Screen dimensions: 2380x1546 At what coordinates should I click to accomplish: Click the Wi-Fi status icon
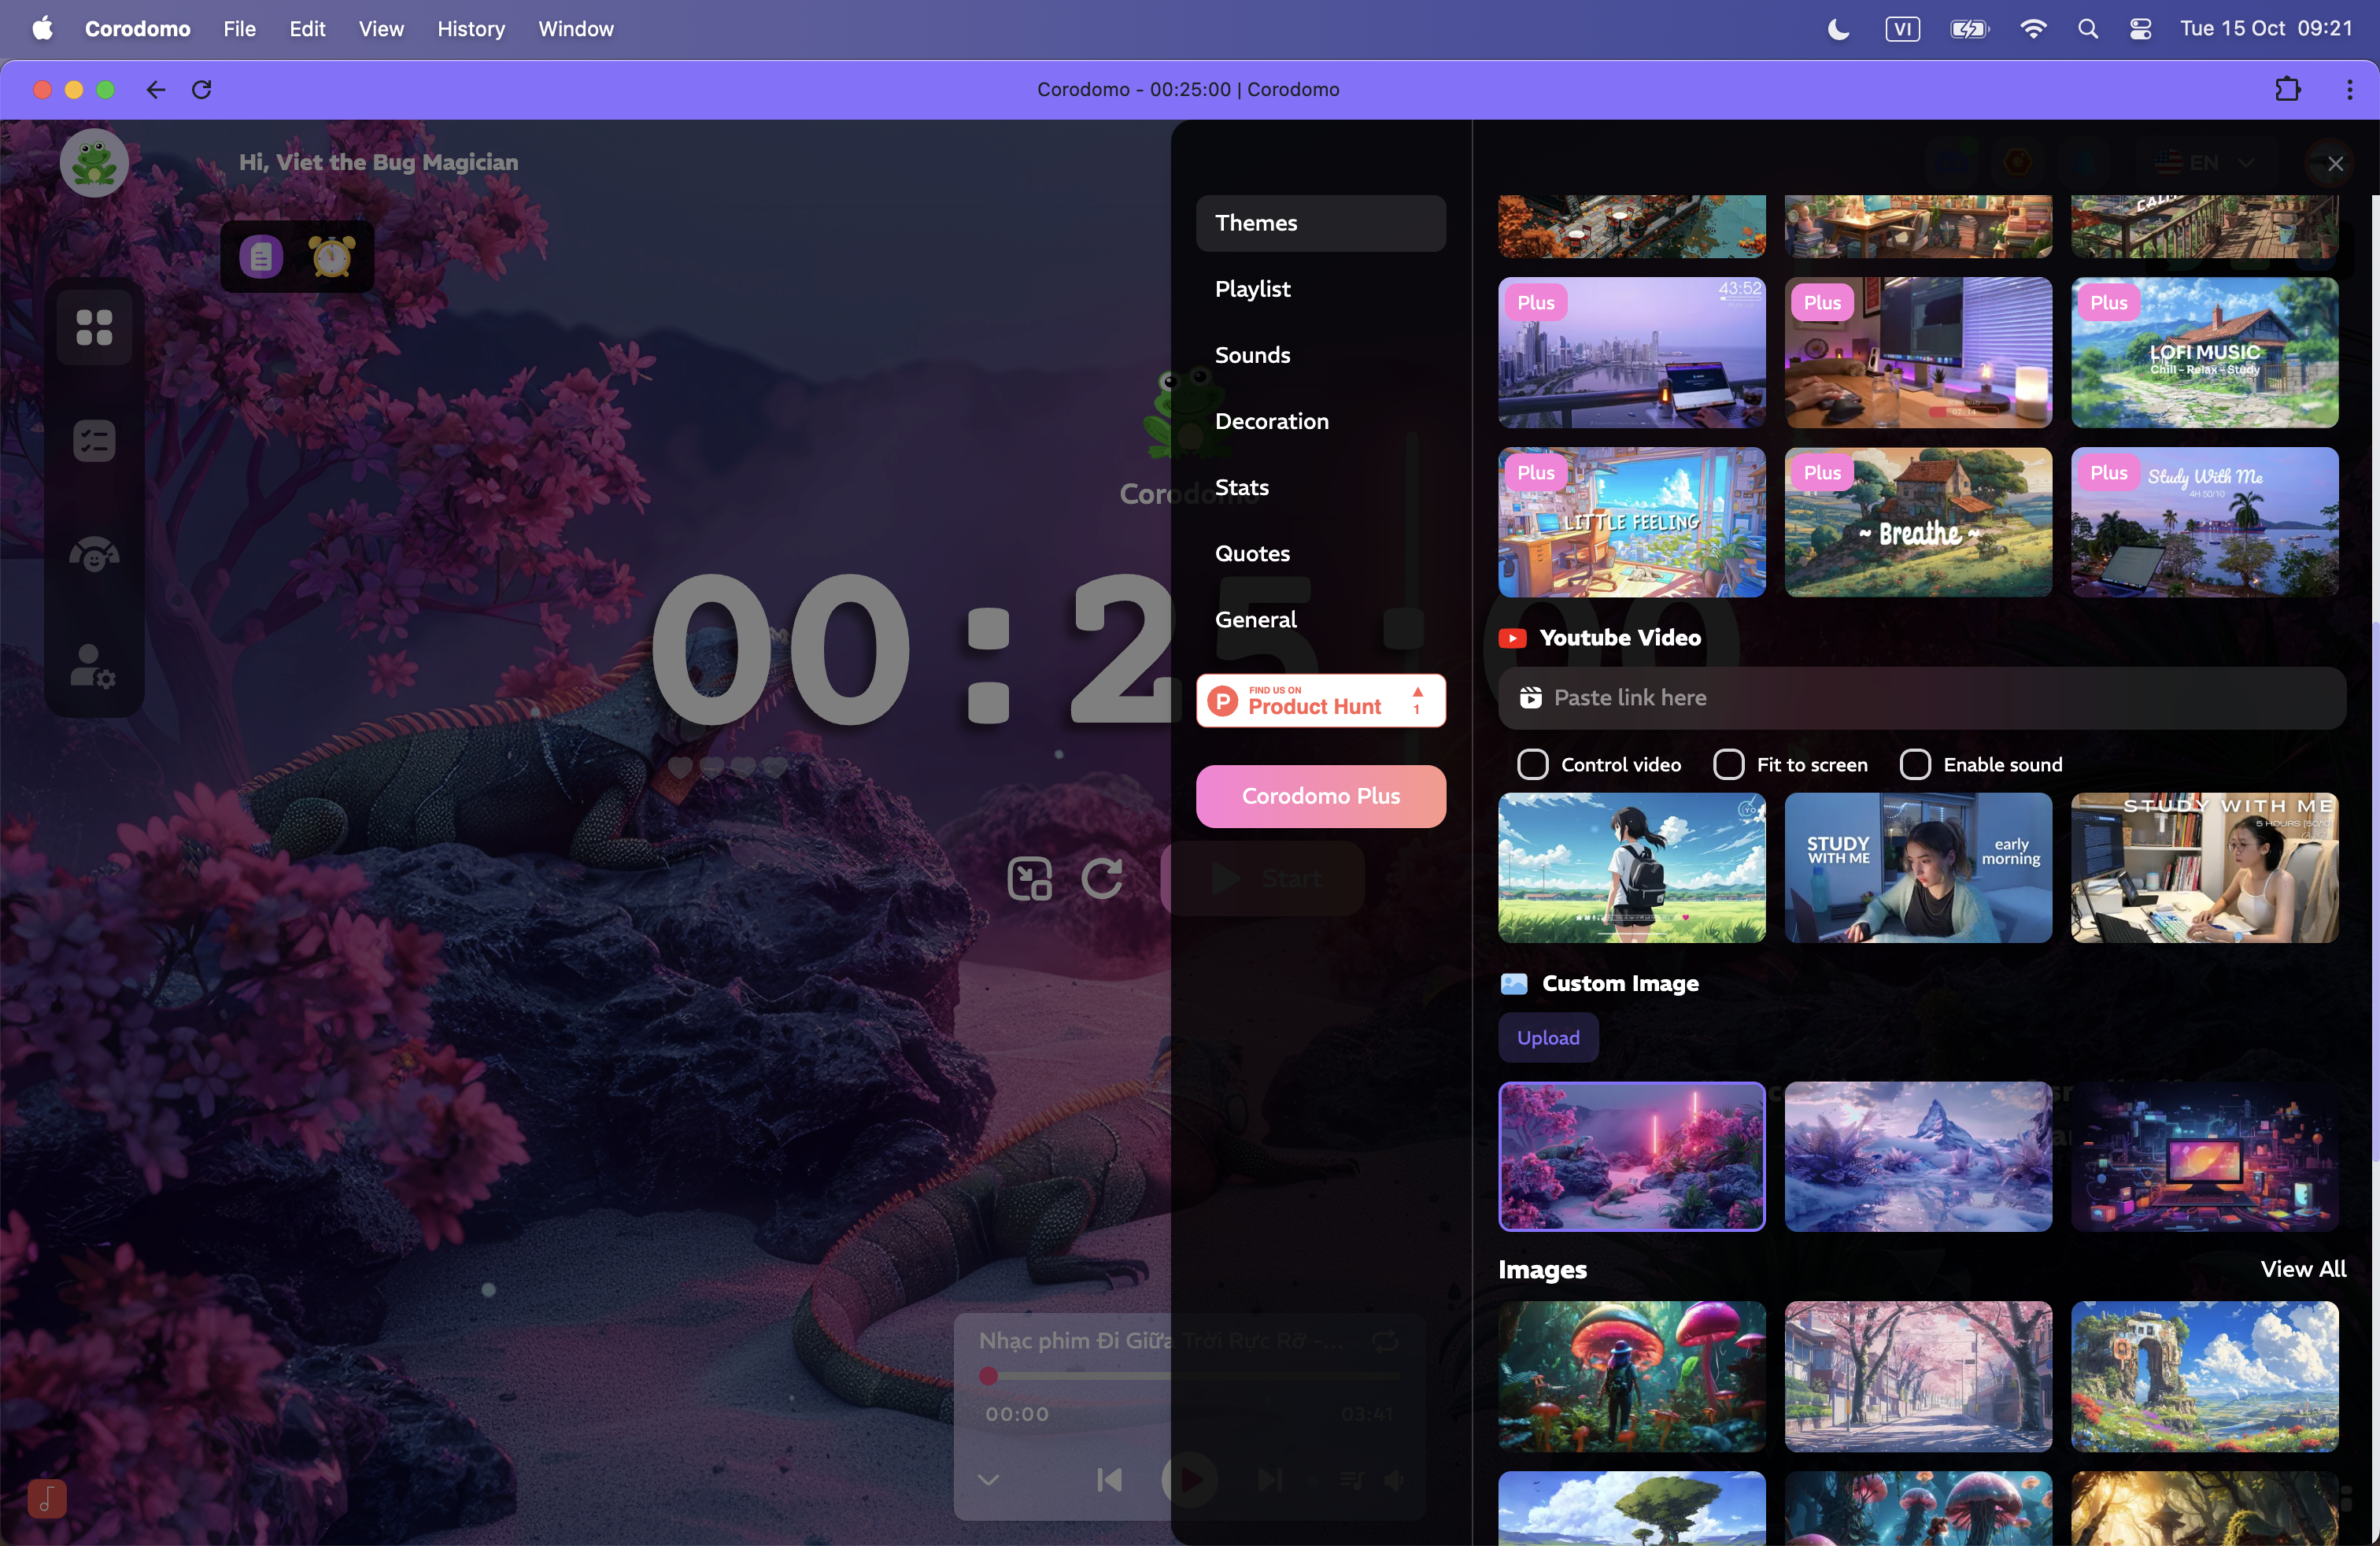point(2033,29)
